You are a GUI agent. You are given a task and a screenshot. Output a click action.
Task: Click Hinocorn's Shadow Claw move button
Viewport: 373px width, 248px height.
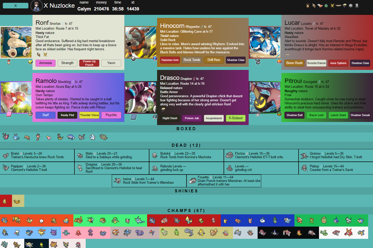pyautogui.click(x=236, y=60)
